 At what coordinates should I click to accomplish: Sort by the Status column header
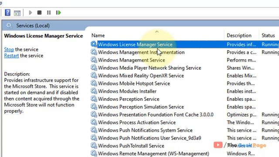pos(268,35)
